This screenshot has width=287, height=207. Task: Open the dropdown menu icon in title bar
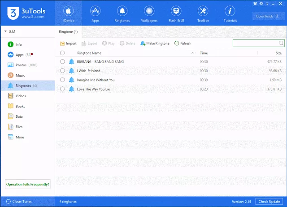click(x=267, y=4)
